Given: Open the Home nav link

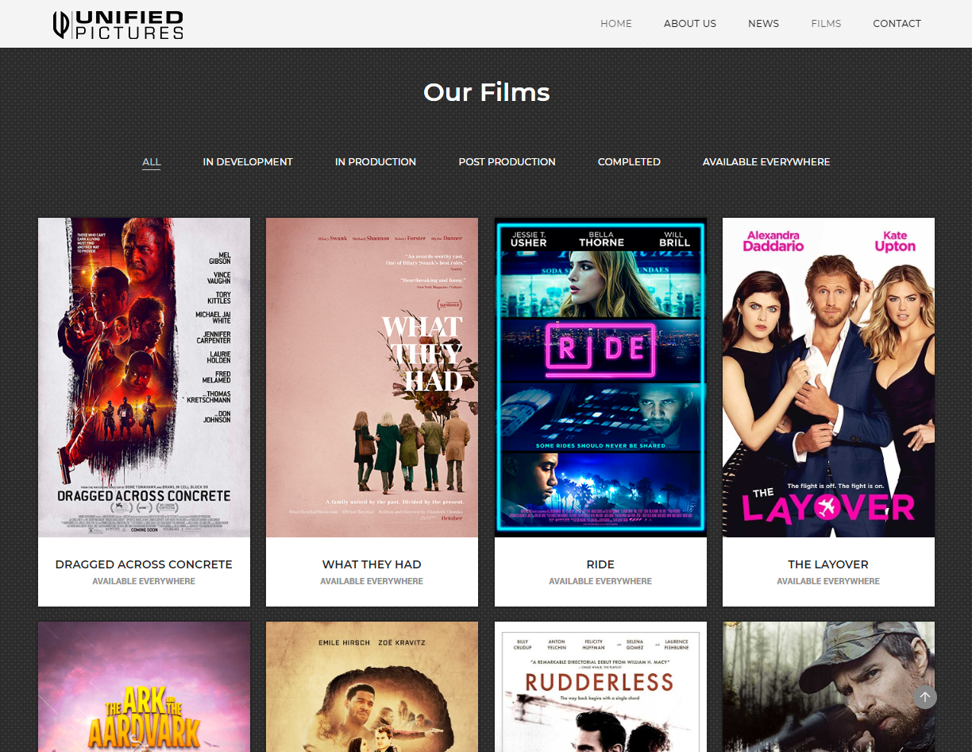Looking at the screenshot, I should [615, 24].
